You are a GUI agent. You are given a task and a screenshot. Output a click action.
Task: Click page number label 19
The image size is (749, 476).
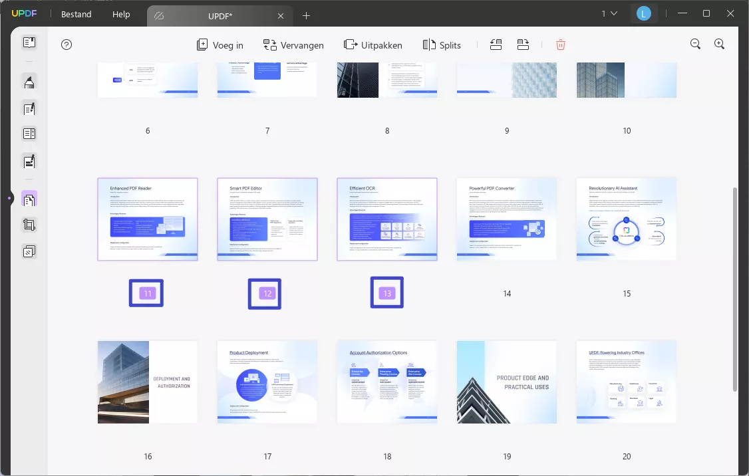click(x=507, y=457)
